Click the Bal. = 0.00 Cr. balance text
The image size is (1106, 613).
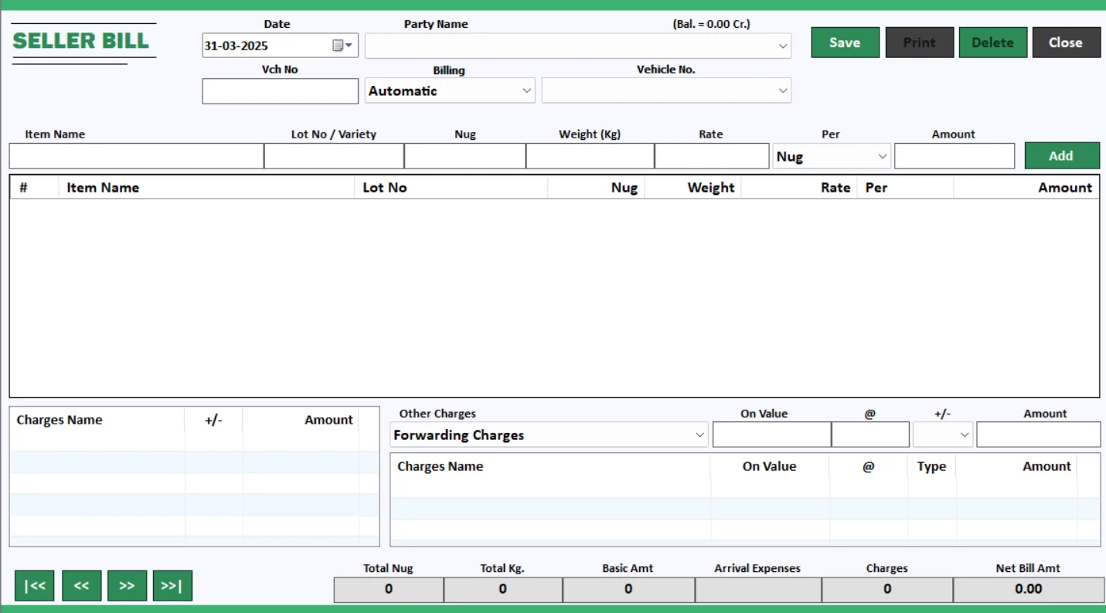pos(711,24)
